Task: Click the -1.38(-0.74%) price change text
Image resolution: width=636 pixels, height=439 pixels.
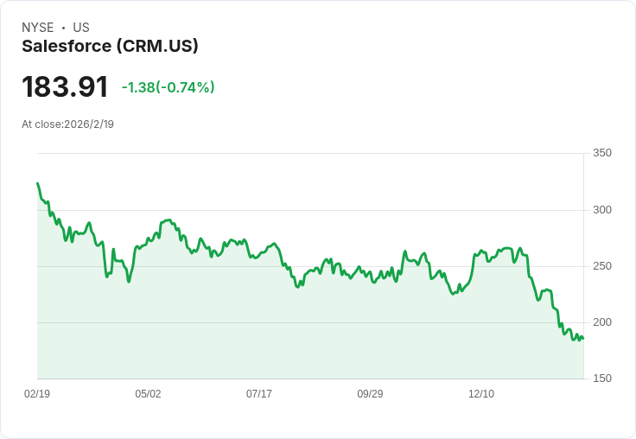Action: tap(168, 87)
